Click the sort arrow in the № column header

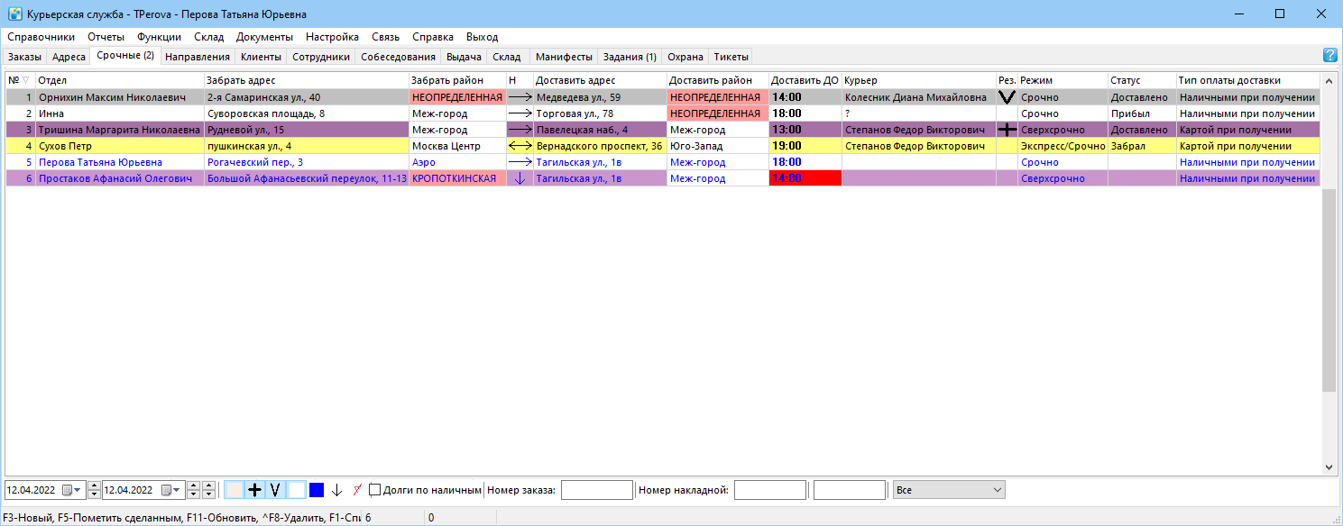(x=25, y=80)
